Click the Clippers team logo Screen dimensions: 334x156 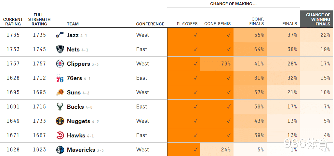pyautogui.click(x=60, y=64)
